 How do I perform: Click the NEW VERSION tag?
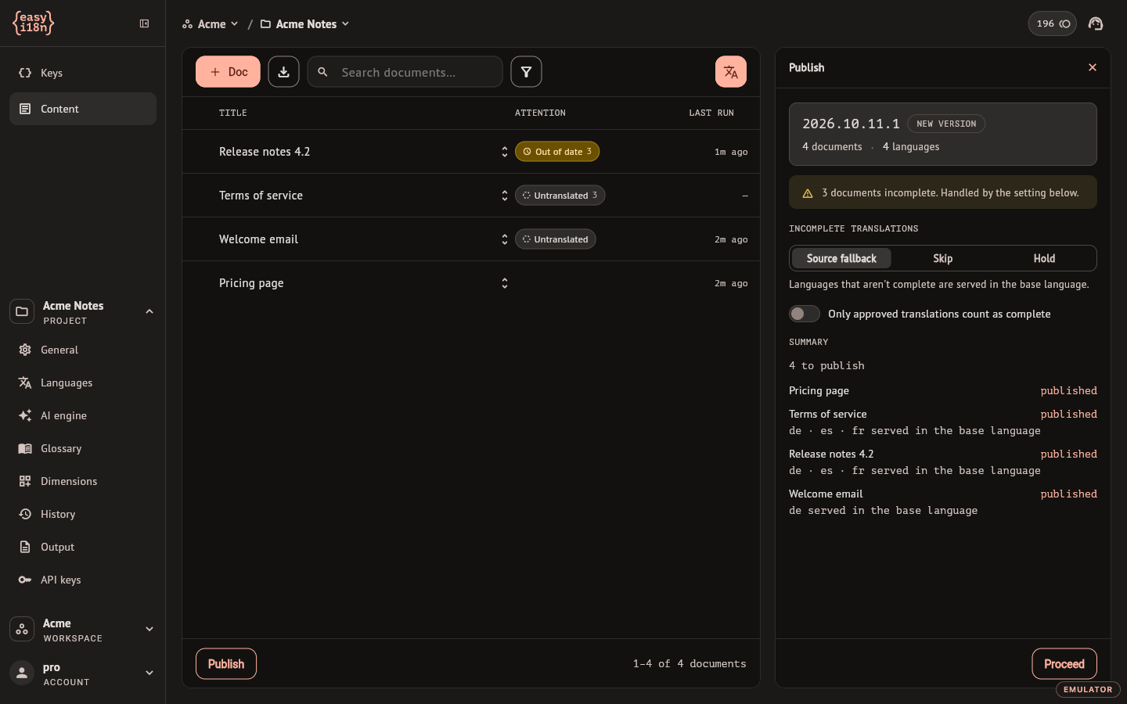point(946,124)
